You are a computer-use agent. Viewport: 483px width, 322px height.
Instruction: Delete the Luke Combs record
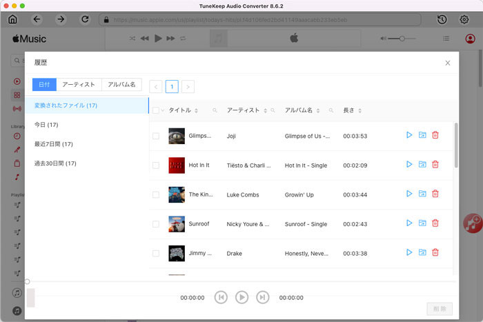435,194
